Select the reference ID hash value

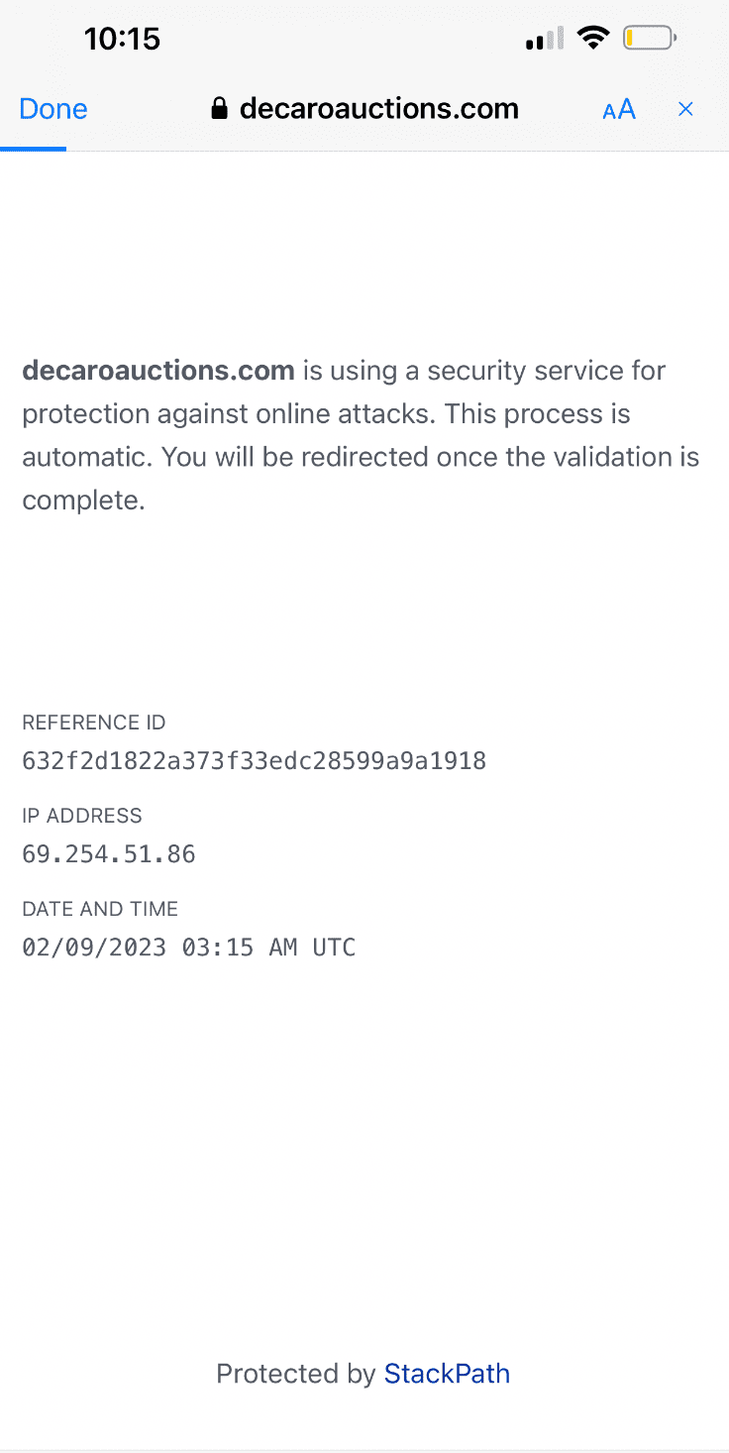pyautogui.click(x=255, y=761)
